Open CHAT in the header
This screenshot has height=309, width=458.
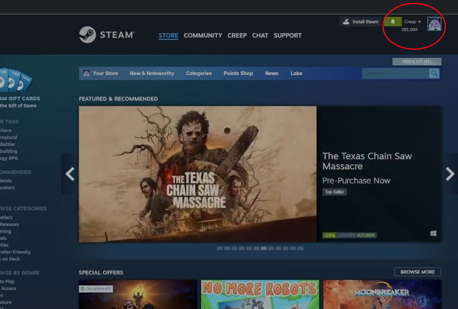click(260, 35)
